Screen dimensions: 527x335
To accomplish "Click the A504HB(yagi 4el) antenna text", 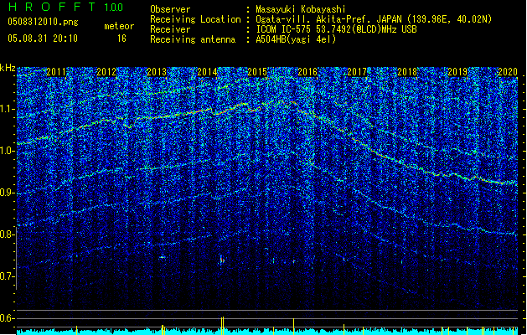I will (x=296, y=39).
